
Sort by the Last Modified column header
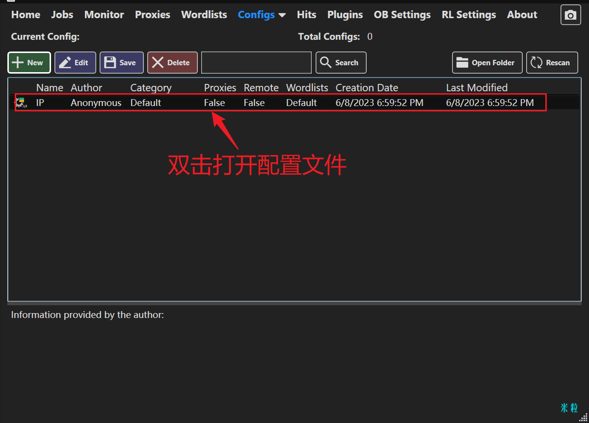point(477,88)
